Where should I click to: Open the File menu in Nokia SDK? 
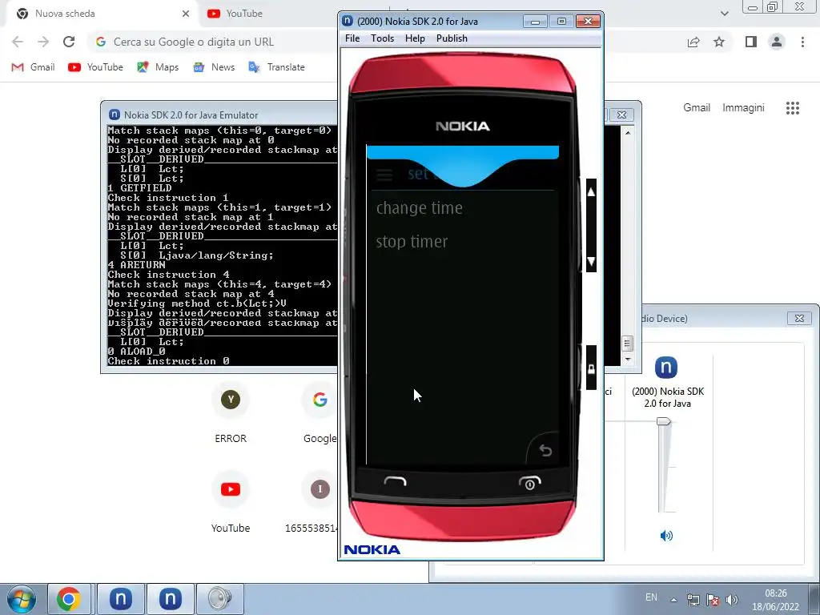coord(352,38)
